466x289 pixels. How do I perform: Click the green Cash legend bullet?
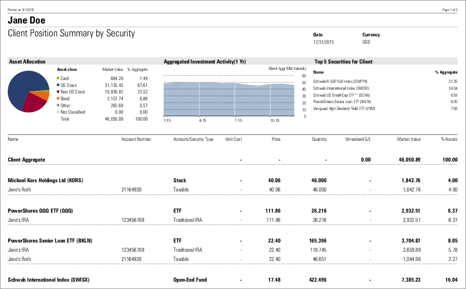[58, 78]
